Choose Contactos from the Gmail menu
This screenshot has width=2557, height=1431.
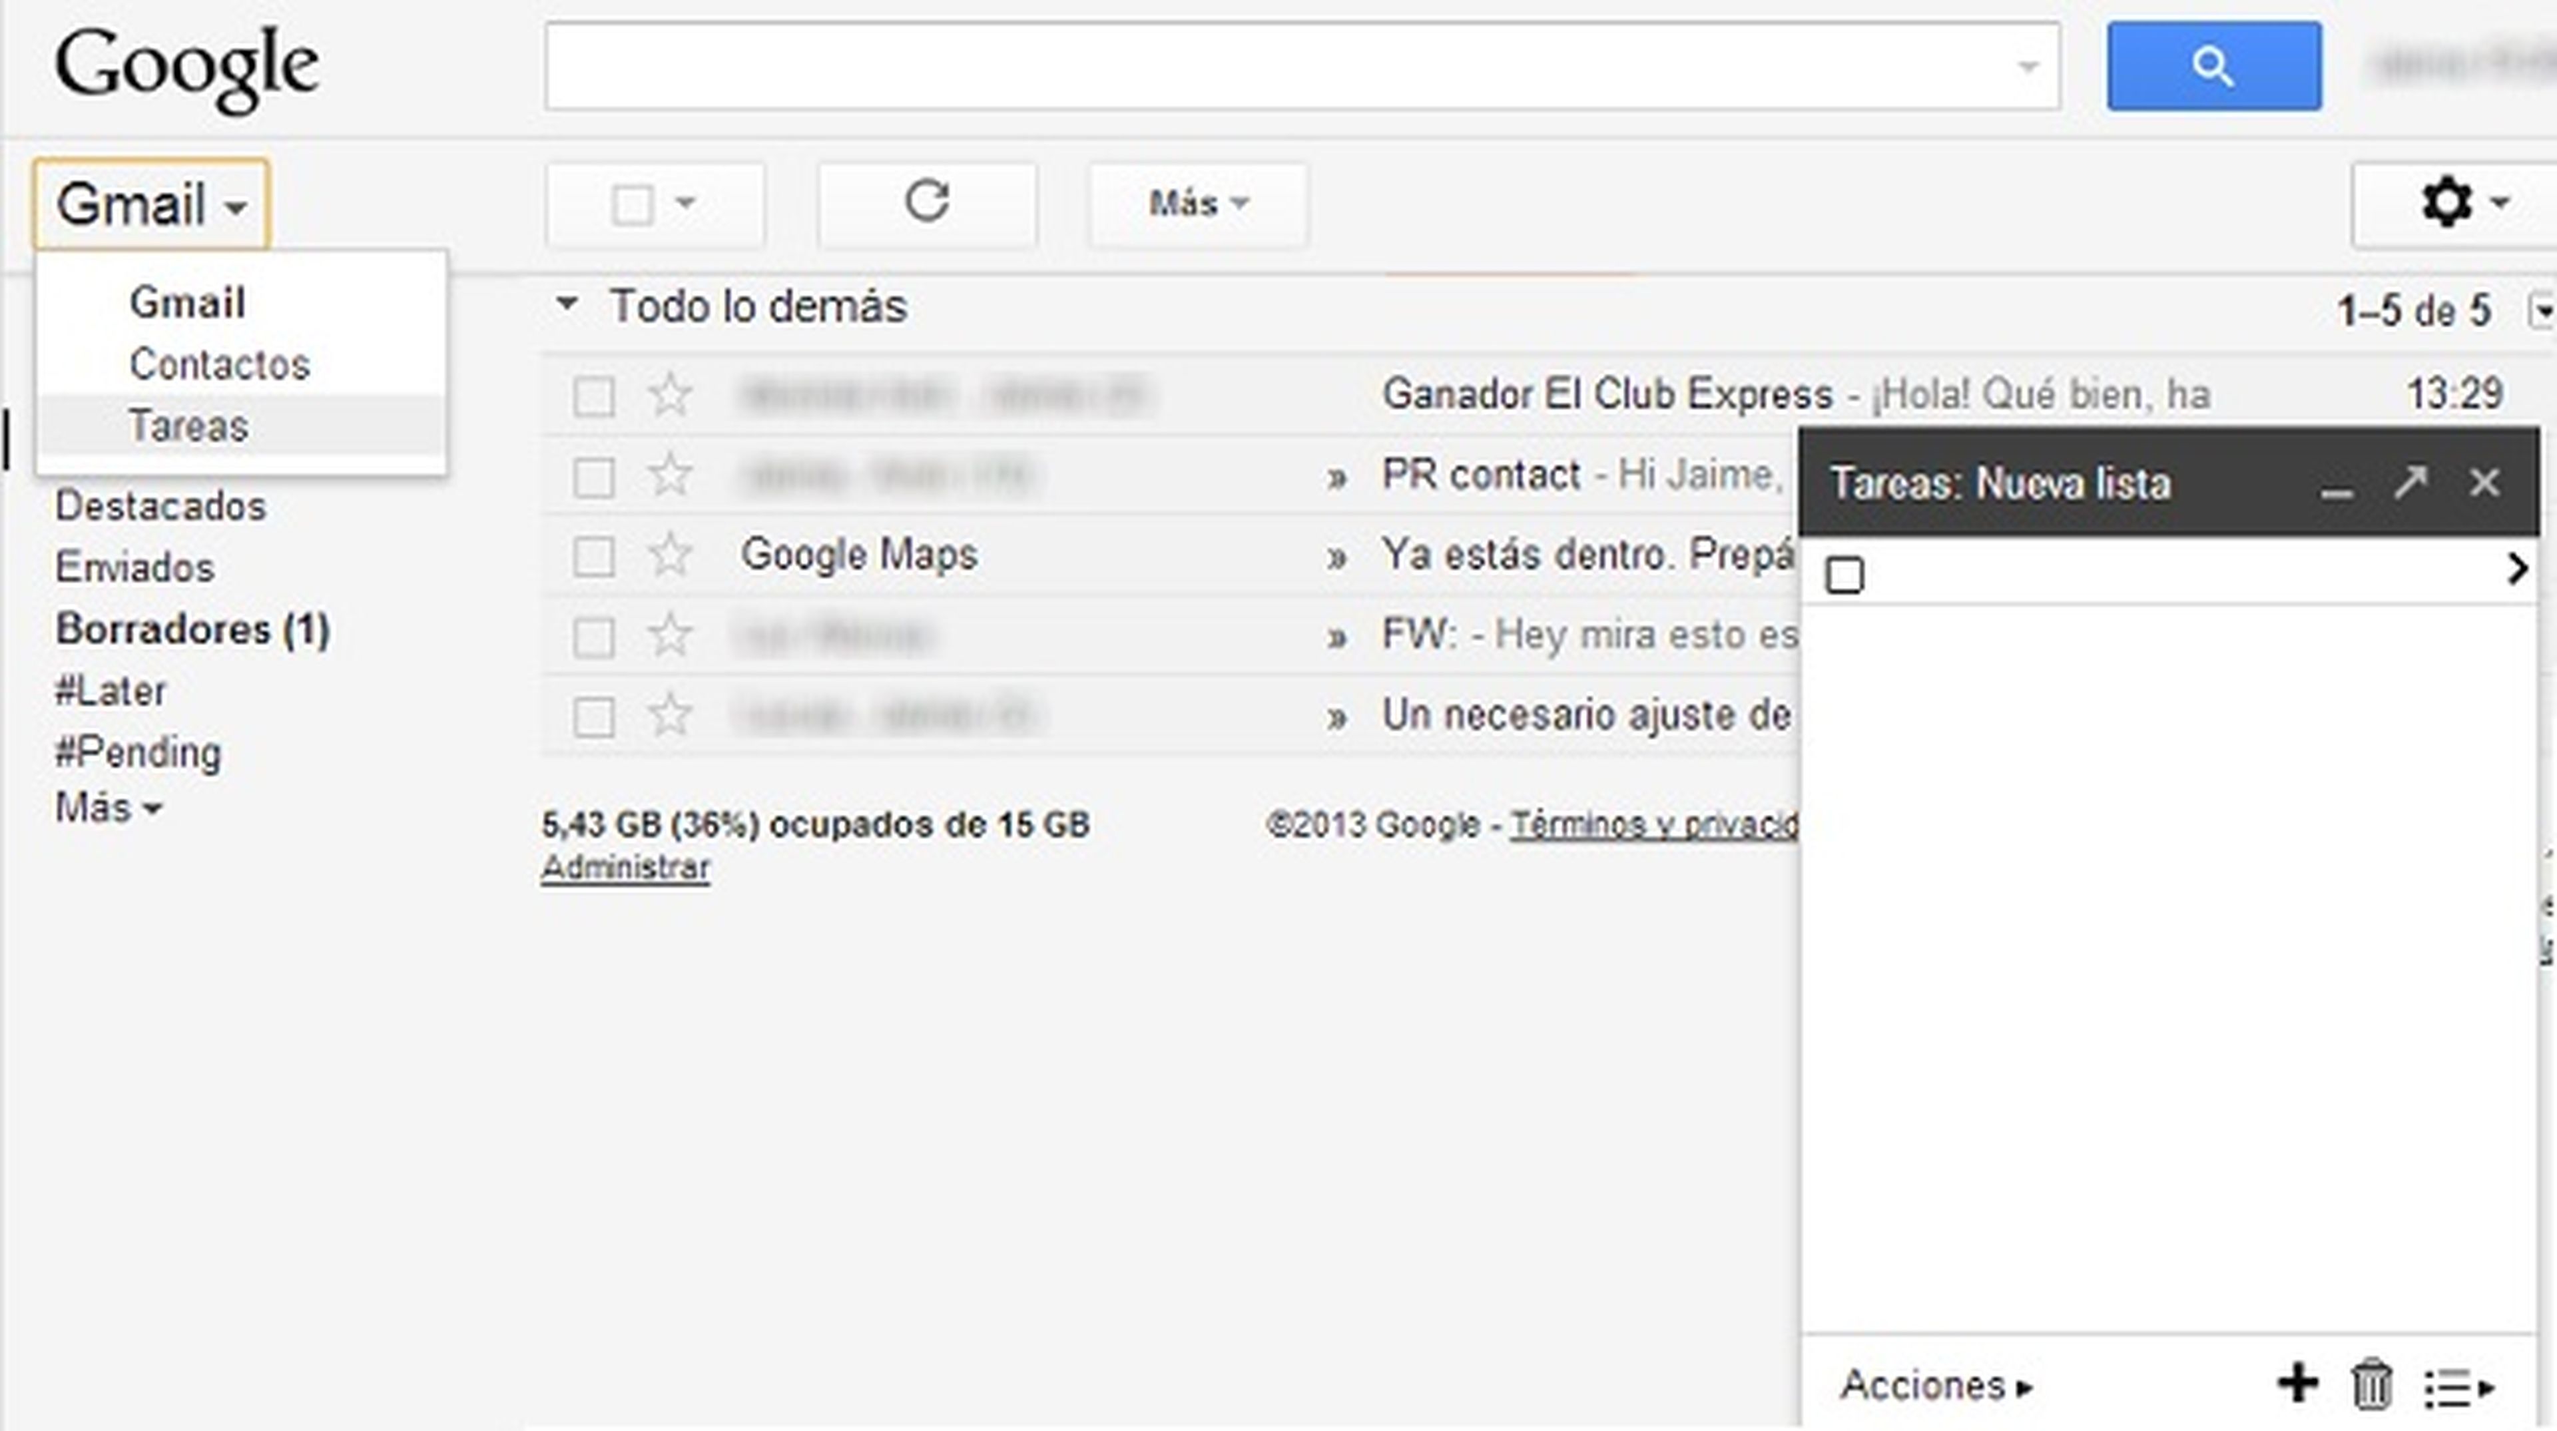(x=219, y=364)
